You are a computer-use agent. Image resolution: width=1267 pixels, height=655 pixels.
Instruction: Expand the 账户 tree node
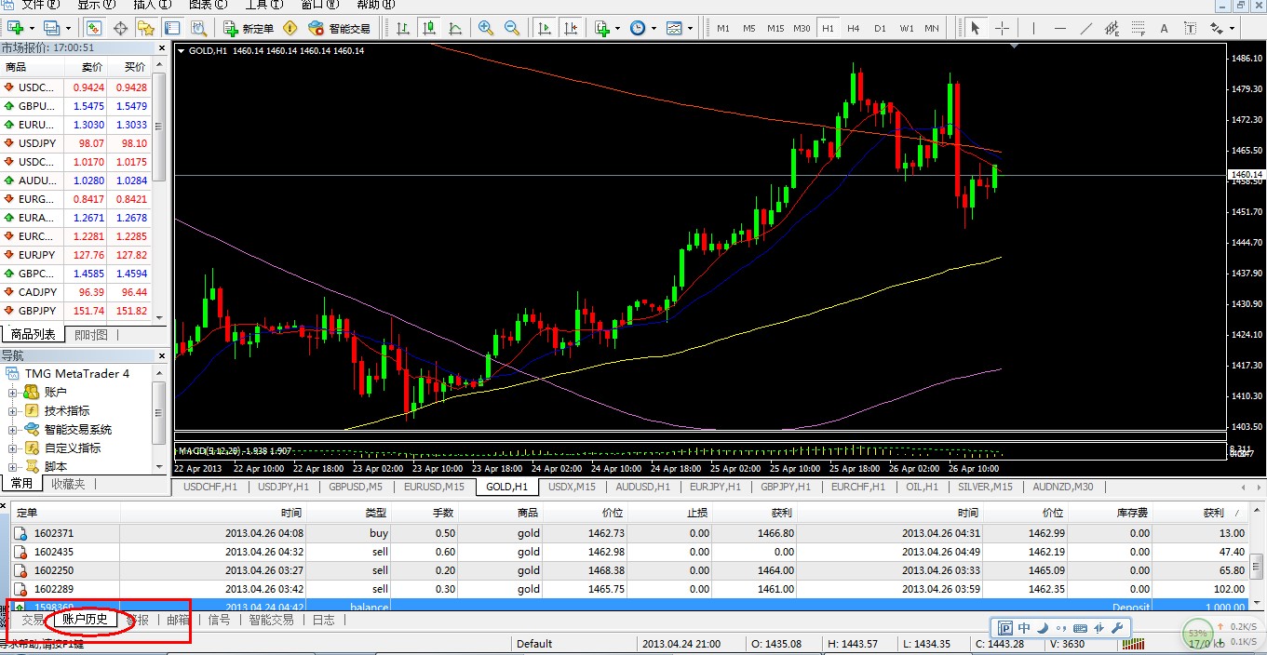pos(13,392)
